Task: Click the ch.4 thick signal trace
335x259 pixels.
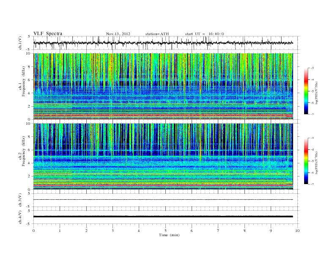Action: (163, 217)
